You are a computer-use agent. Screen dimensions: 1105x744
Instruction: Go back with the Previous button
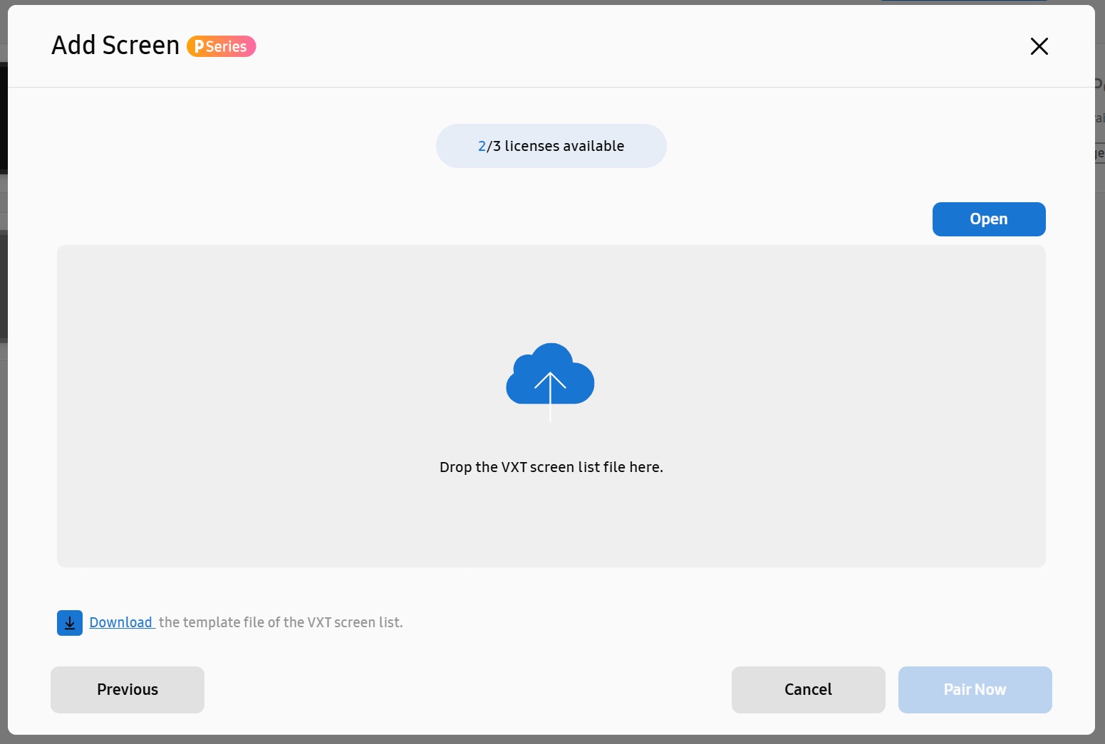tap(128, 690)
